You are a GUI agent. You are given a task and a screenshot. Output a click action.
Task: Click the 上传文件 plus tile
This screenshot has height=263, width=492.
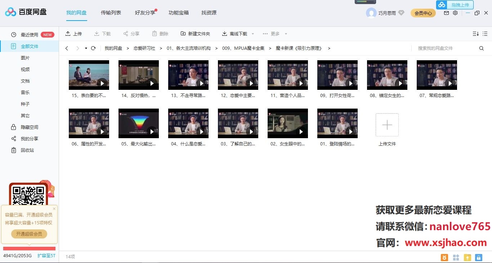coord(387,125)
